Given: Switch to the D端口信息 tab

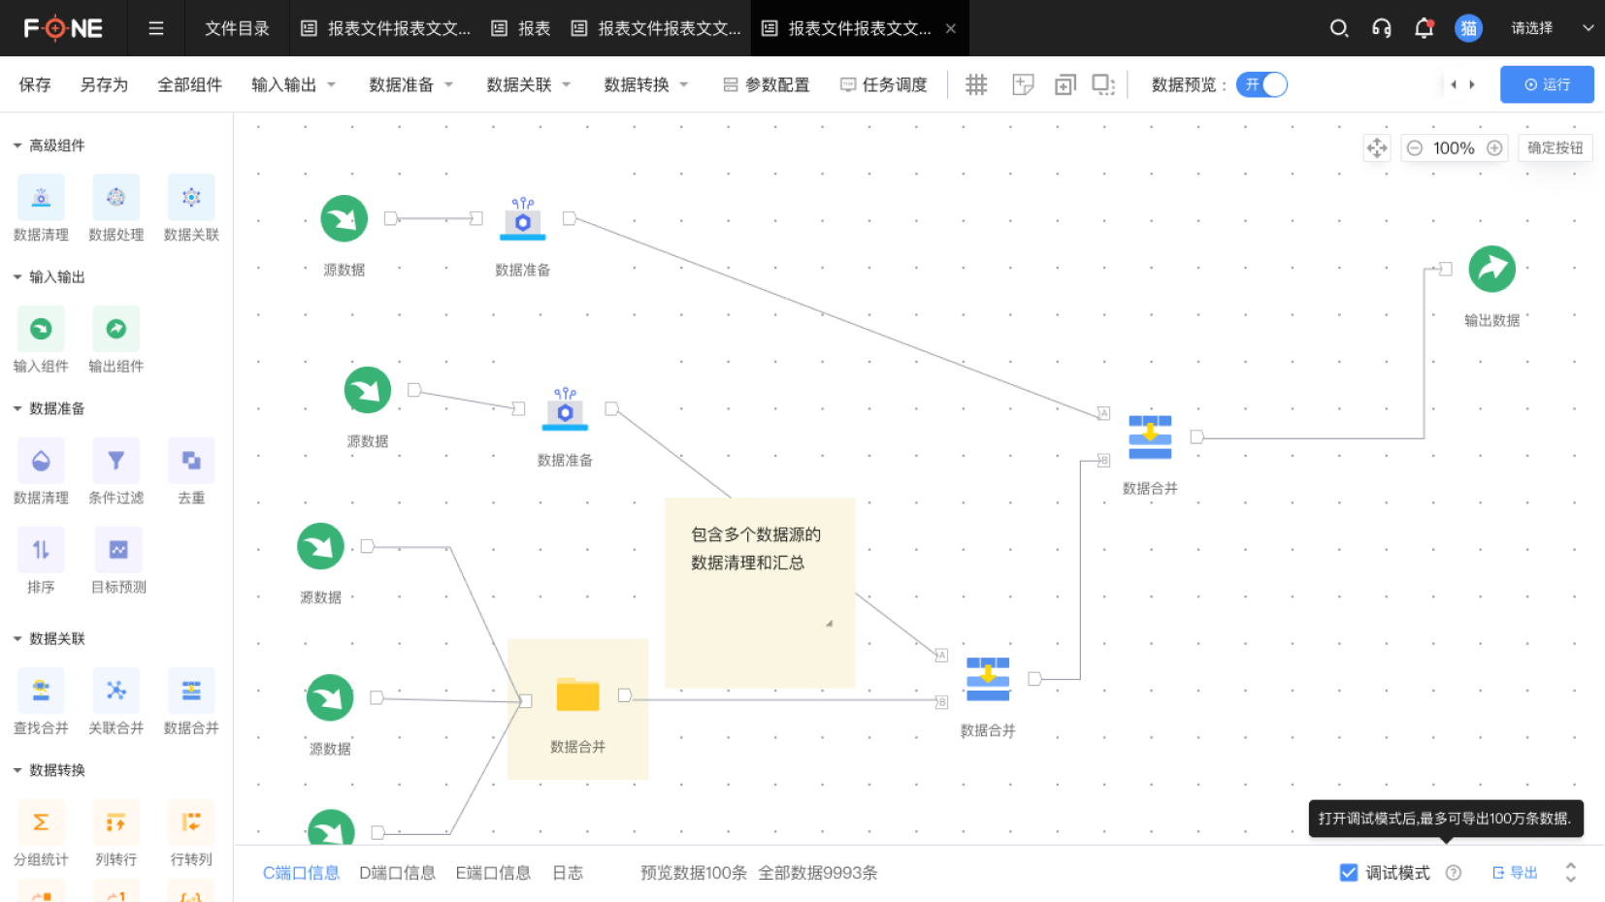Looking at the screenshot, I should pos(397,873).
